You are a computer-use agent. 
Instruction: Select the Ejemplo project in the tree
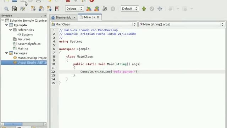coord(20,25)
